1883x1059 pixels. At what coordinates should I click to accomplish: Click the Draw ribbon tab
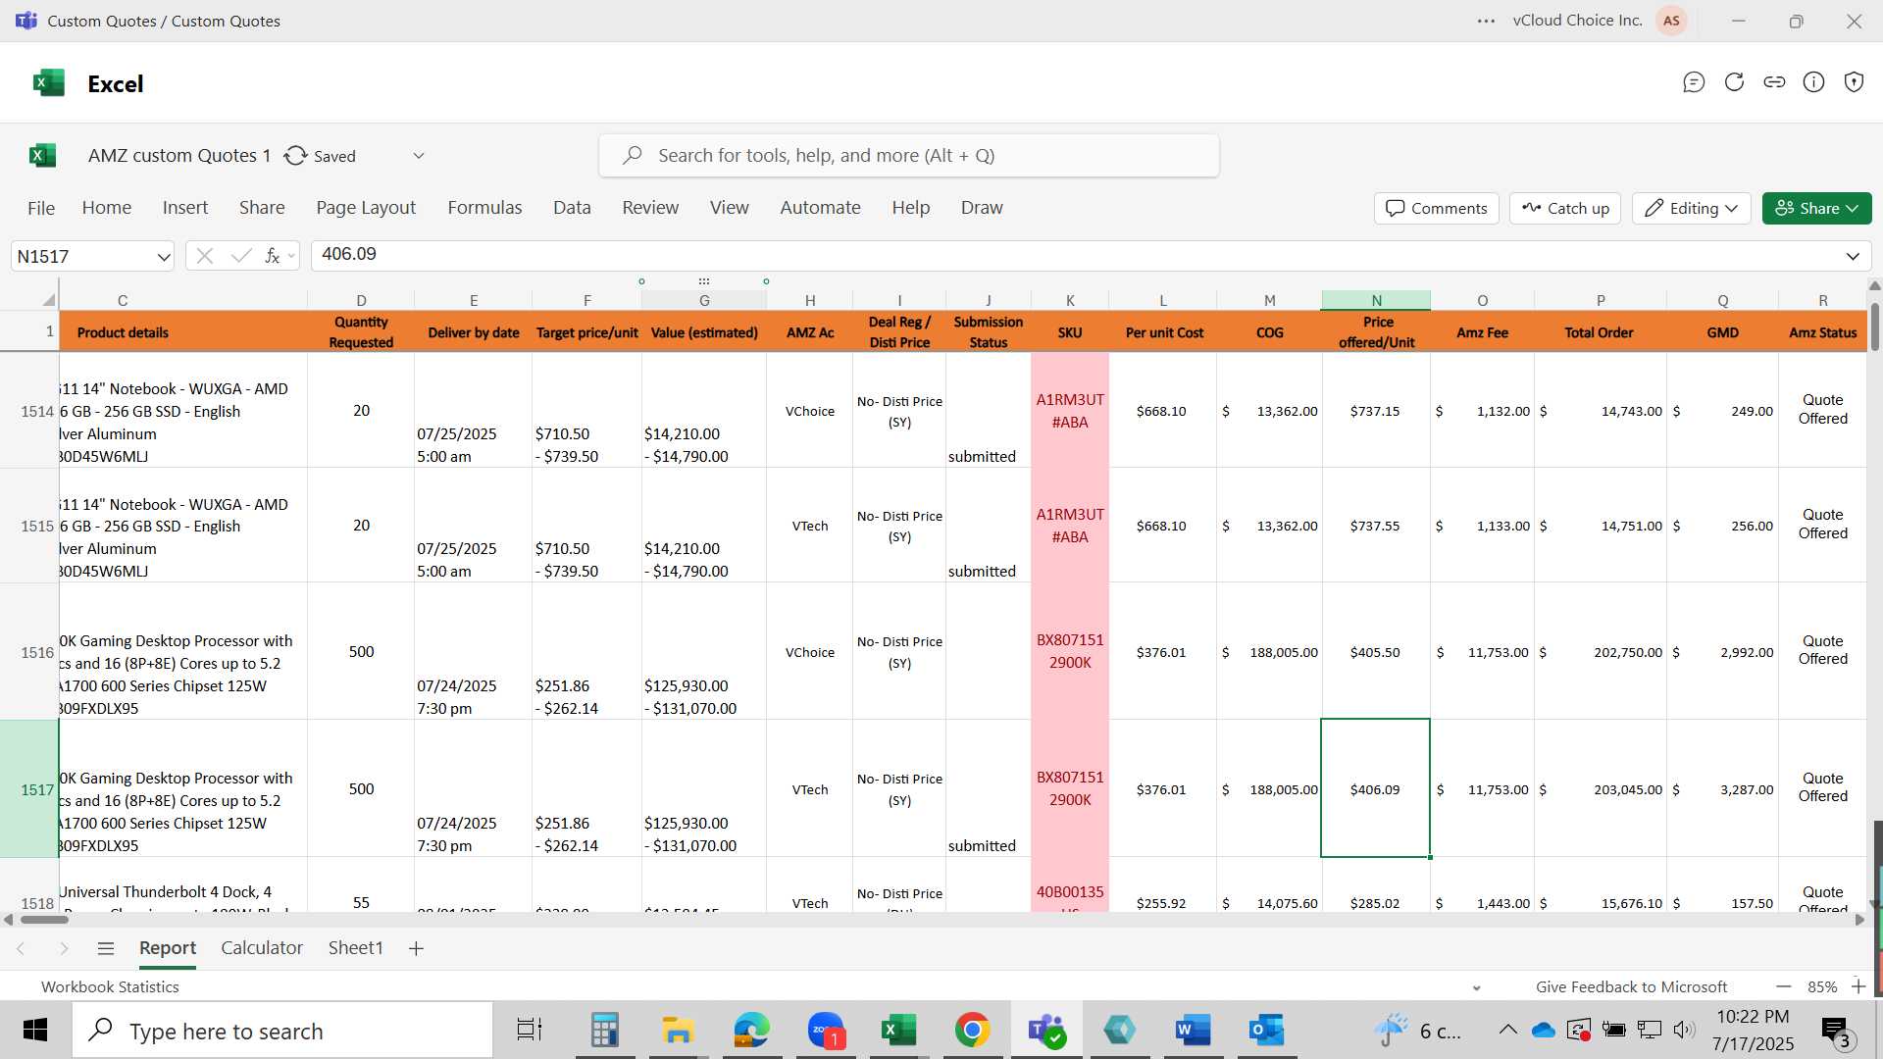982,208
